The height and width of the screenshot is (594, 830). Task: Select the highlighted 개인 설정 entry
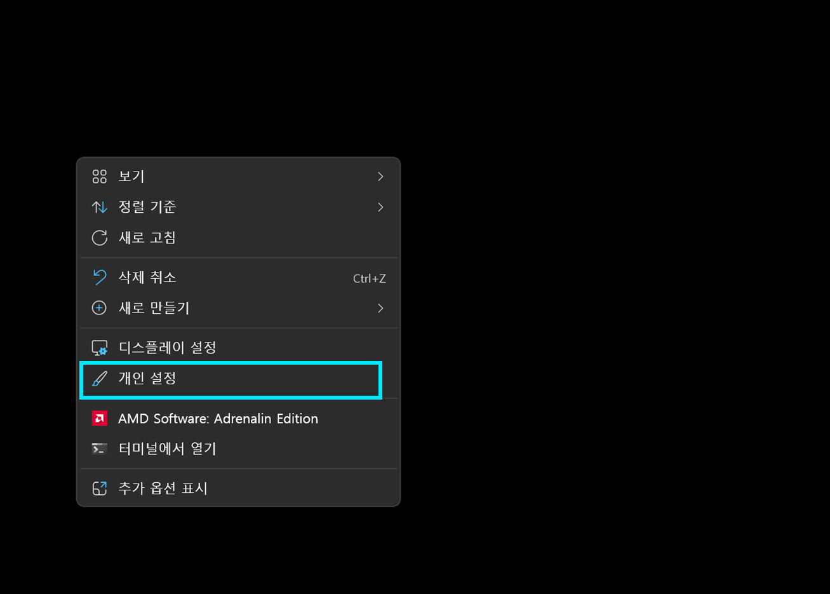pyautogui.click(x=231, y=380)
